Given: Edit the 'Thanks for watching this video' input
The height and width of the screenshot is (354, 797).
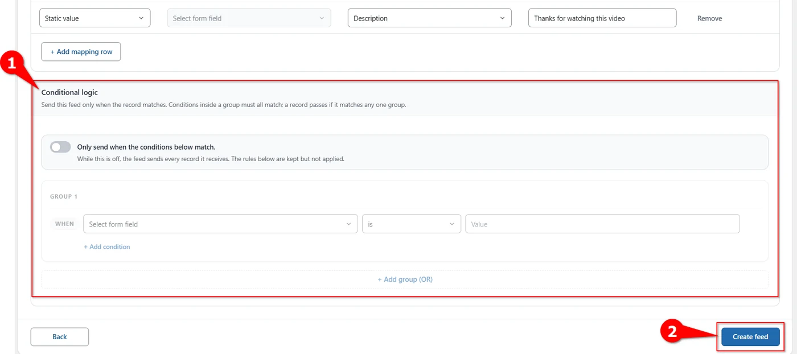Looking at the screenshot, I should [602, 18].
